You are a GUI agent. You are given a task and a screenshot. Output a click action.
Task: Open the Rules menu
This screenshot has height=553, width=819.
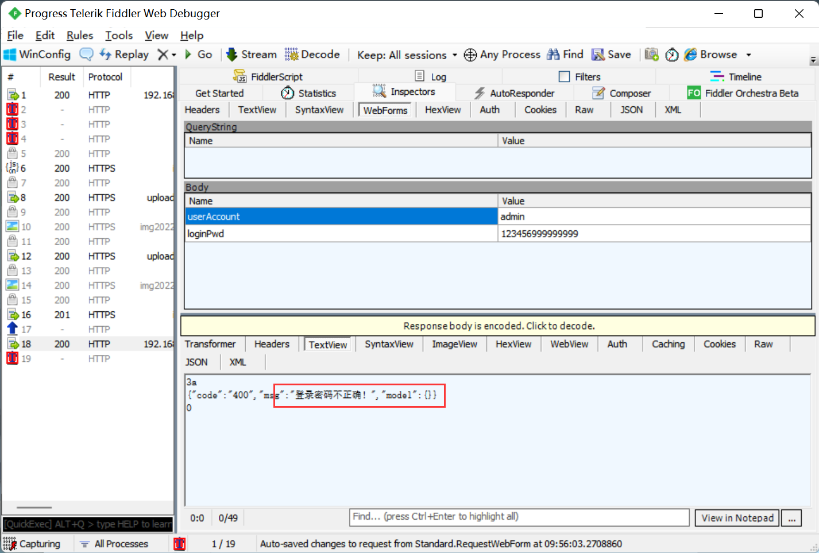pos(80,36)
